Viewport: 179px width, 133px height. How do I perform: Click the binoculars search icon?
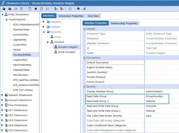click(x=78, y=9)
